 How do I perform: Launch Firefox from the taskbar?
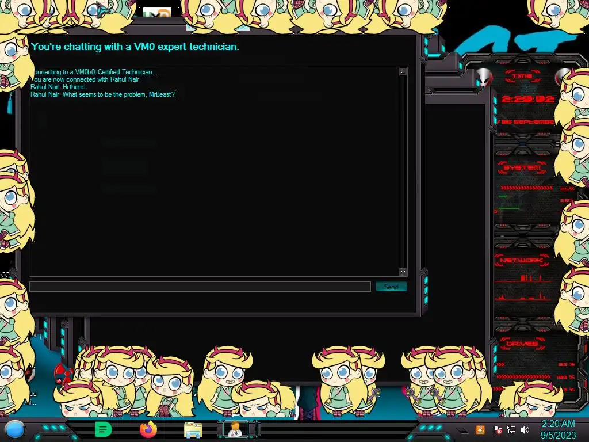coord(148,429)
